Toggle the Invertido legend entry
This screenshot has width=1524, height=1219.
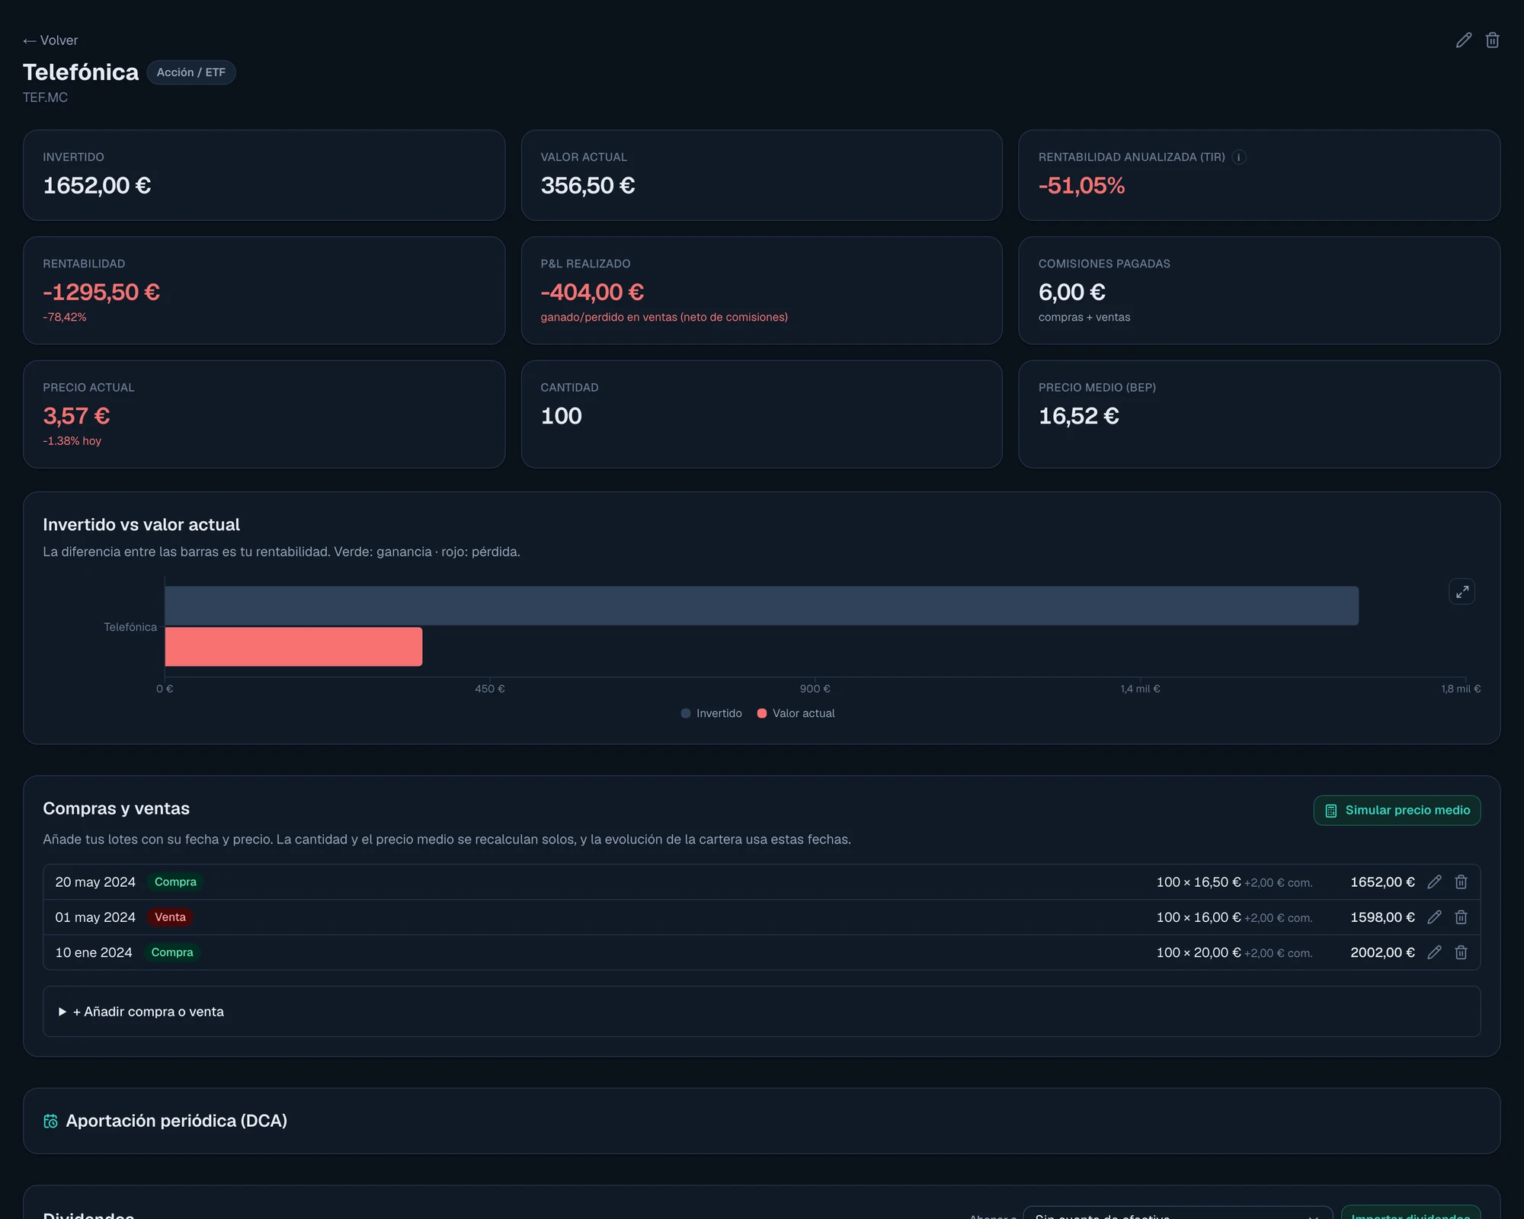point(711,713)
